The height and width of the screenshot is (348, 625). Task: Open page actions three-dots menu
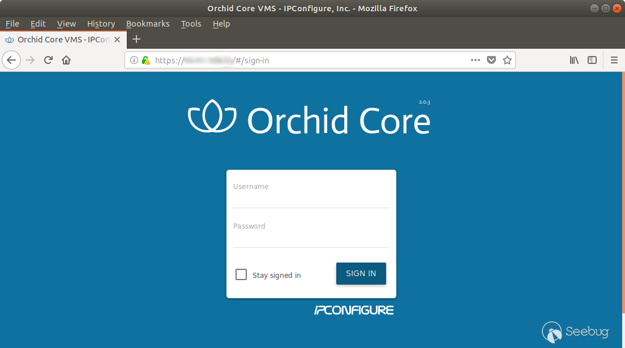(475, 60)
